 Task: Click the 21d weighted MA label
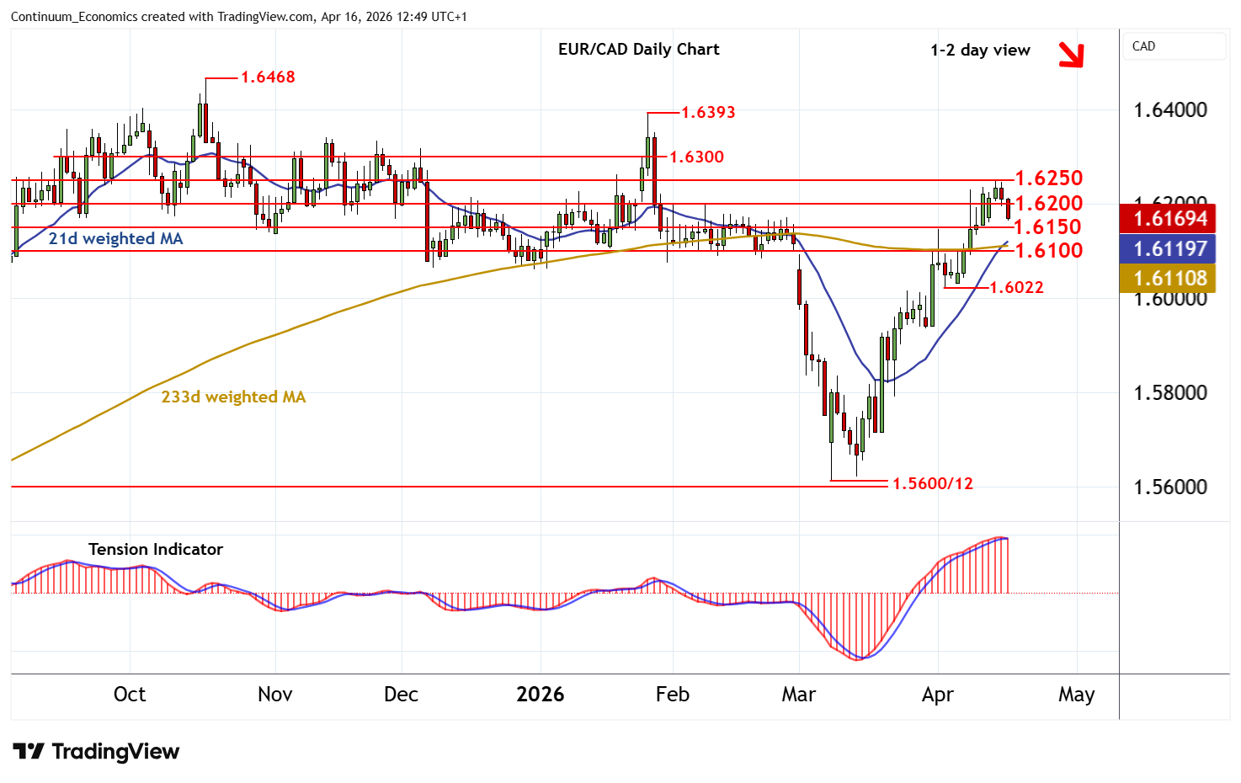[115, 239]
